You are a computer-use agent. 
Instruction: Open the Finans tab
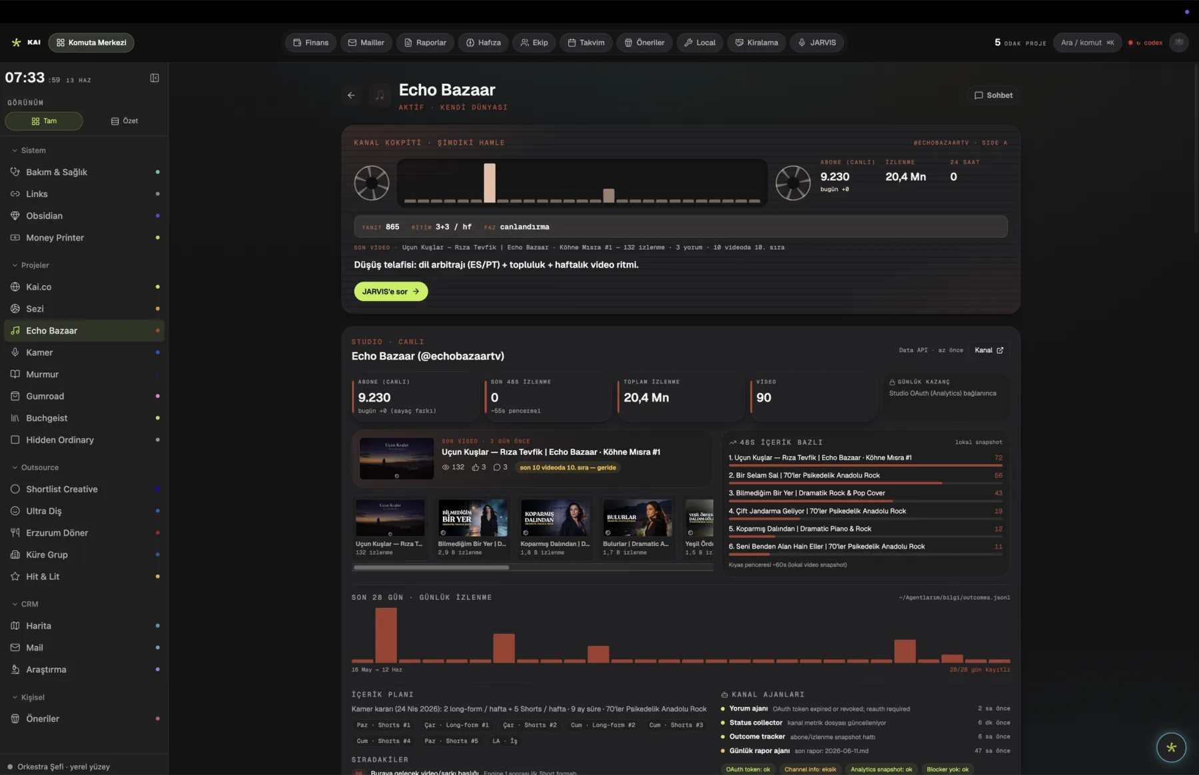(311, 43)
